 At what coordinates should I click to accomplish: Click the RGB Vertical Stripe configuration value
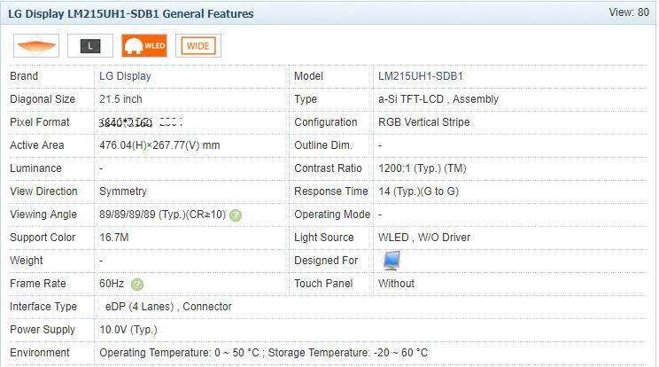[423, 122]
